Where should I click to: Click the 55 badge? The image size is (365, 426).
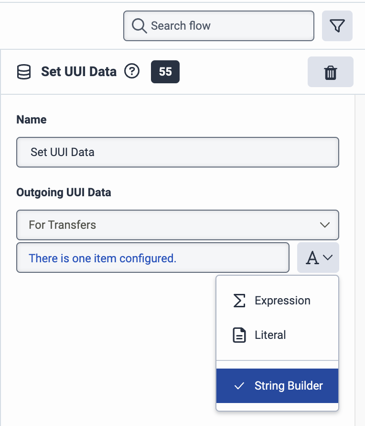[x=165, y=72]
